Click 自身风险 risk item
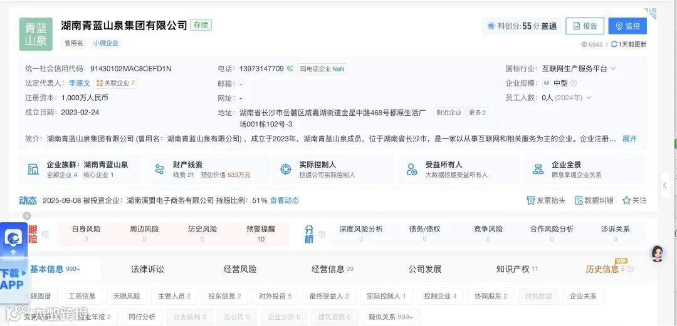677x326 pixels. click(87, 234)
